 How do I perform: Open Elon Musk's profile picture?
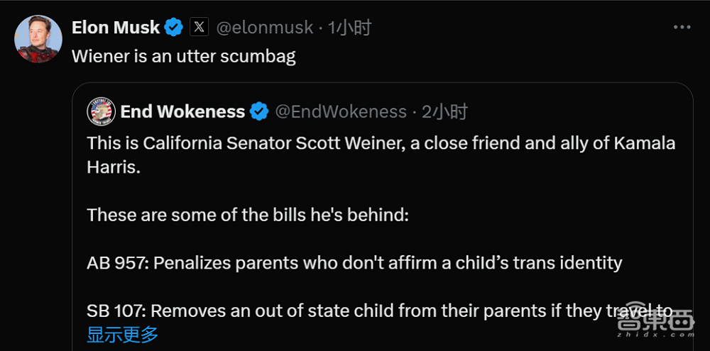[x=38, y=38]
